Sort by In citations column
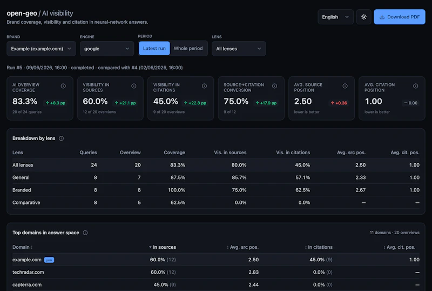 319,247
